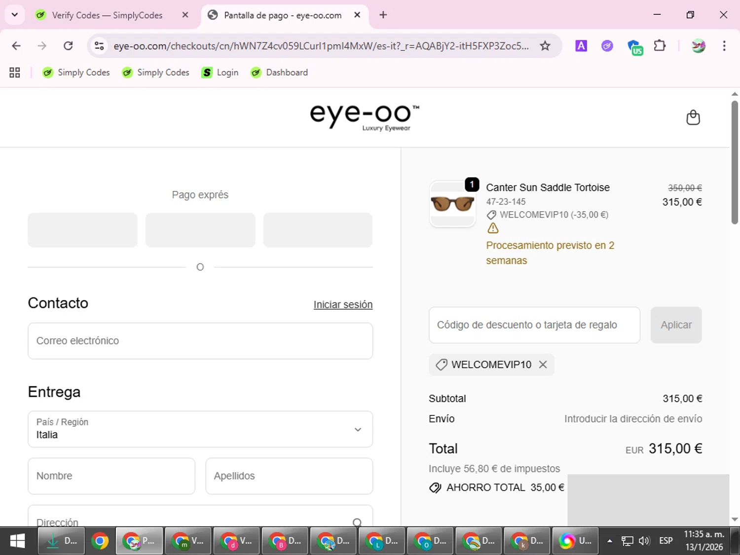Close the Verify Codes — SimplyCodes tab
740x555 pixels.
[185, 15]
